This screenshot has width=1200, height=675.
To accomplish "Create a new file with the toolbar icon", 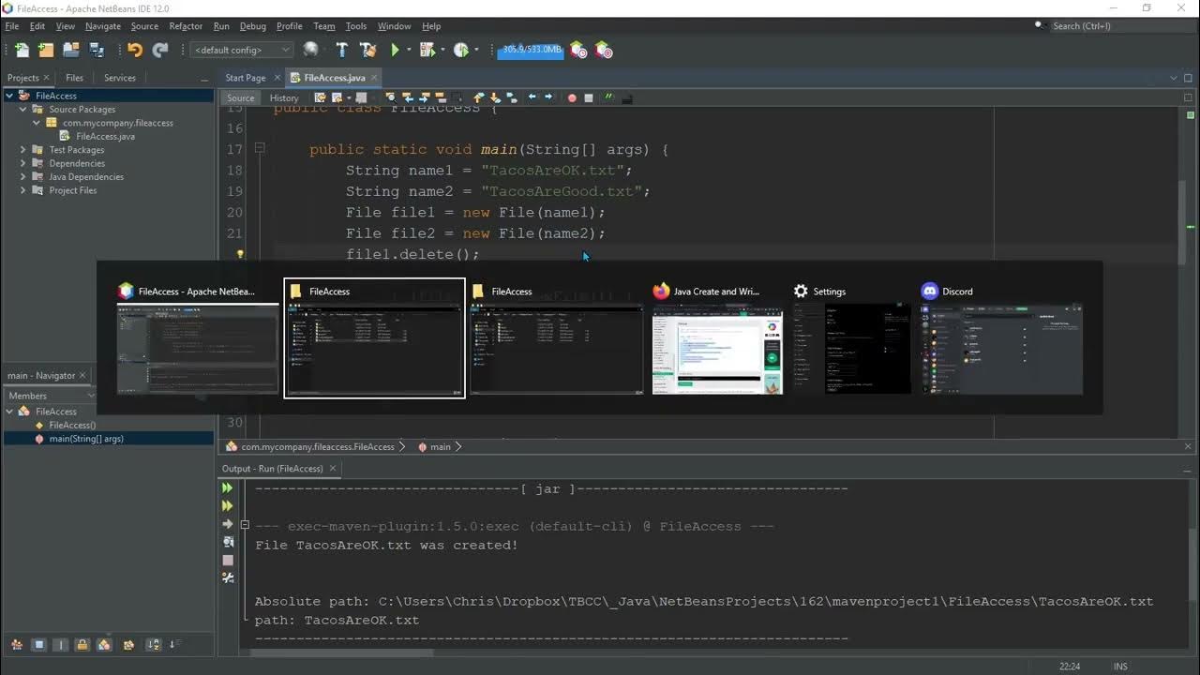I will click(22, 50).
